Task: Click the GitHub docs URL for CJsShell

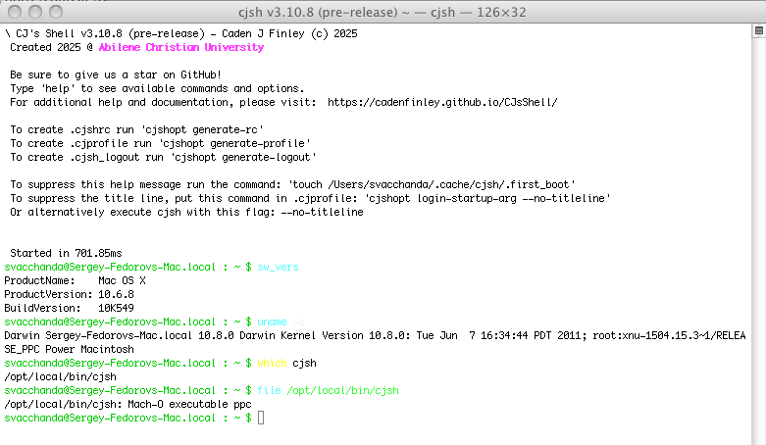Action: [442, 102]
